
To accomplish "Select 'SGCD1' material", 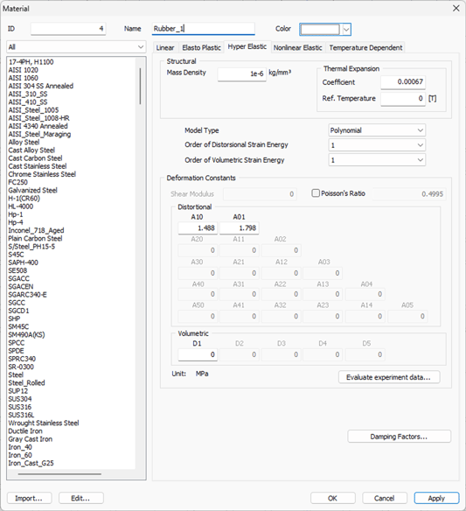I will pyautogui.click(x=18, y=311).
